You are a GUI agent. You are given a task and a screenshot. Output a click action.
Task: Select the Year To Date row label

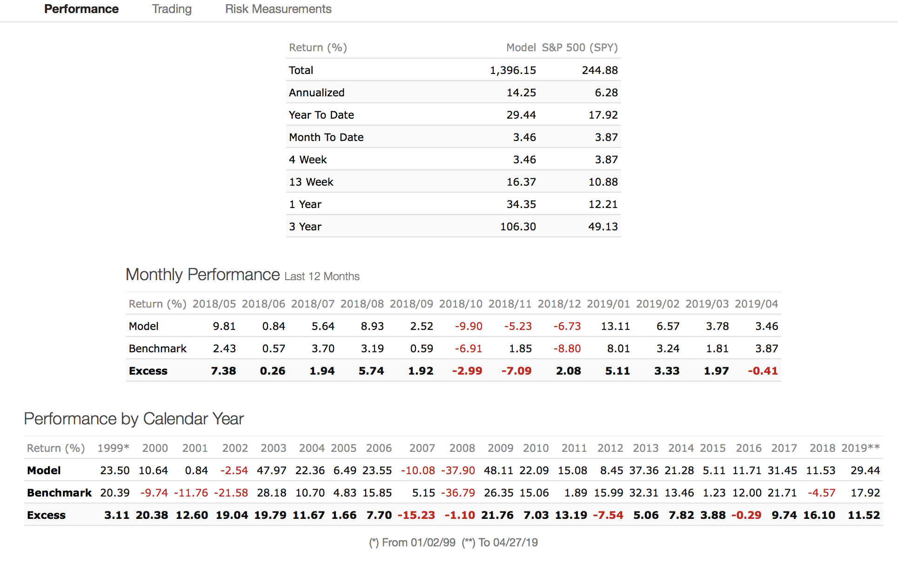point(321,115)
